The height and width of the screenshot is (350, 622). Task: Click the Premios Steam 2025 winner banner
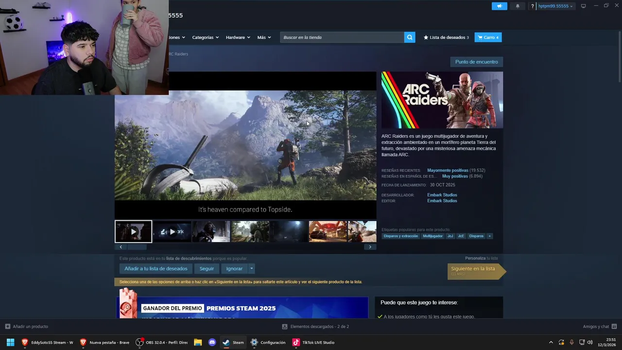242,308
